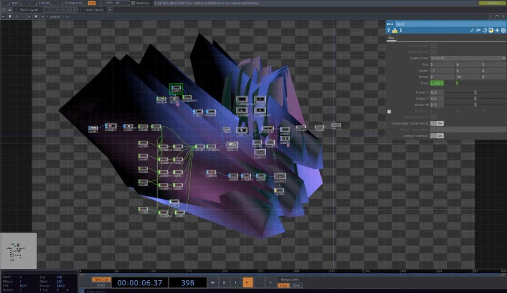Open the Wiki menu item

(x=15, y=3)
